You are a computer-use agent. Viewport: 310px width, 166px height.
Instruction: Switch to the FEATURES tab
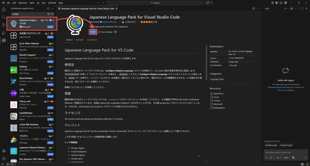click(x=80, y=40)
